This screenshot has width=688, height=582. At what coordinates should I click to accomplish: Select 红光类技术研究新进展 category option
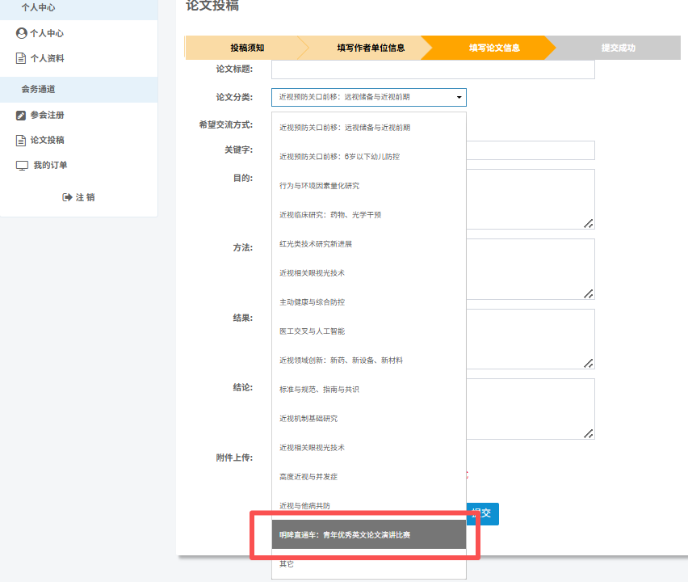tap(316, 243)
